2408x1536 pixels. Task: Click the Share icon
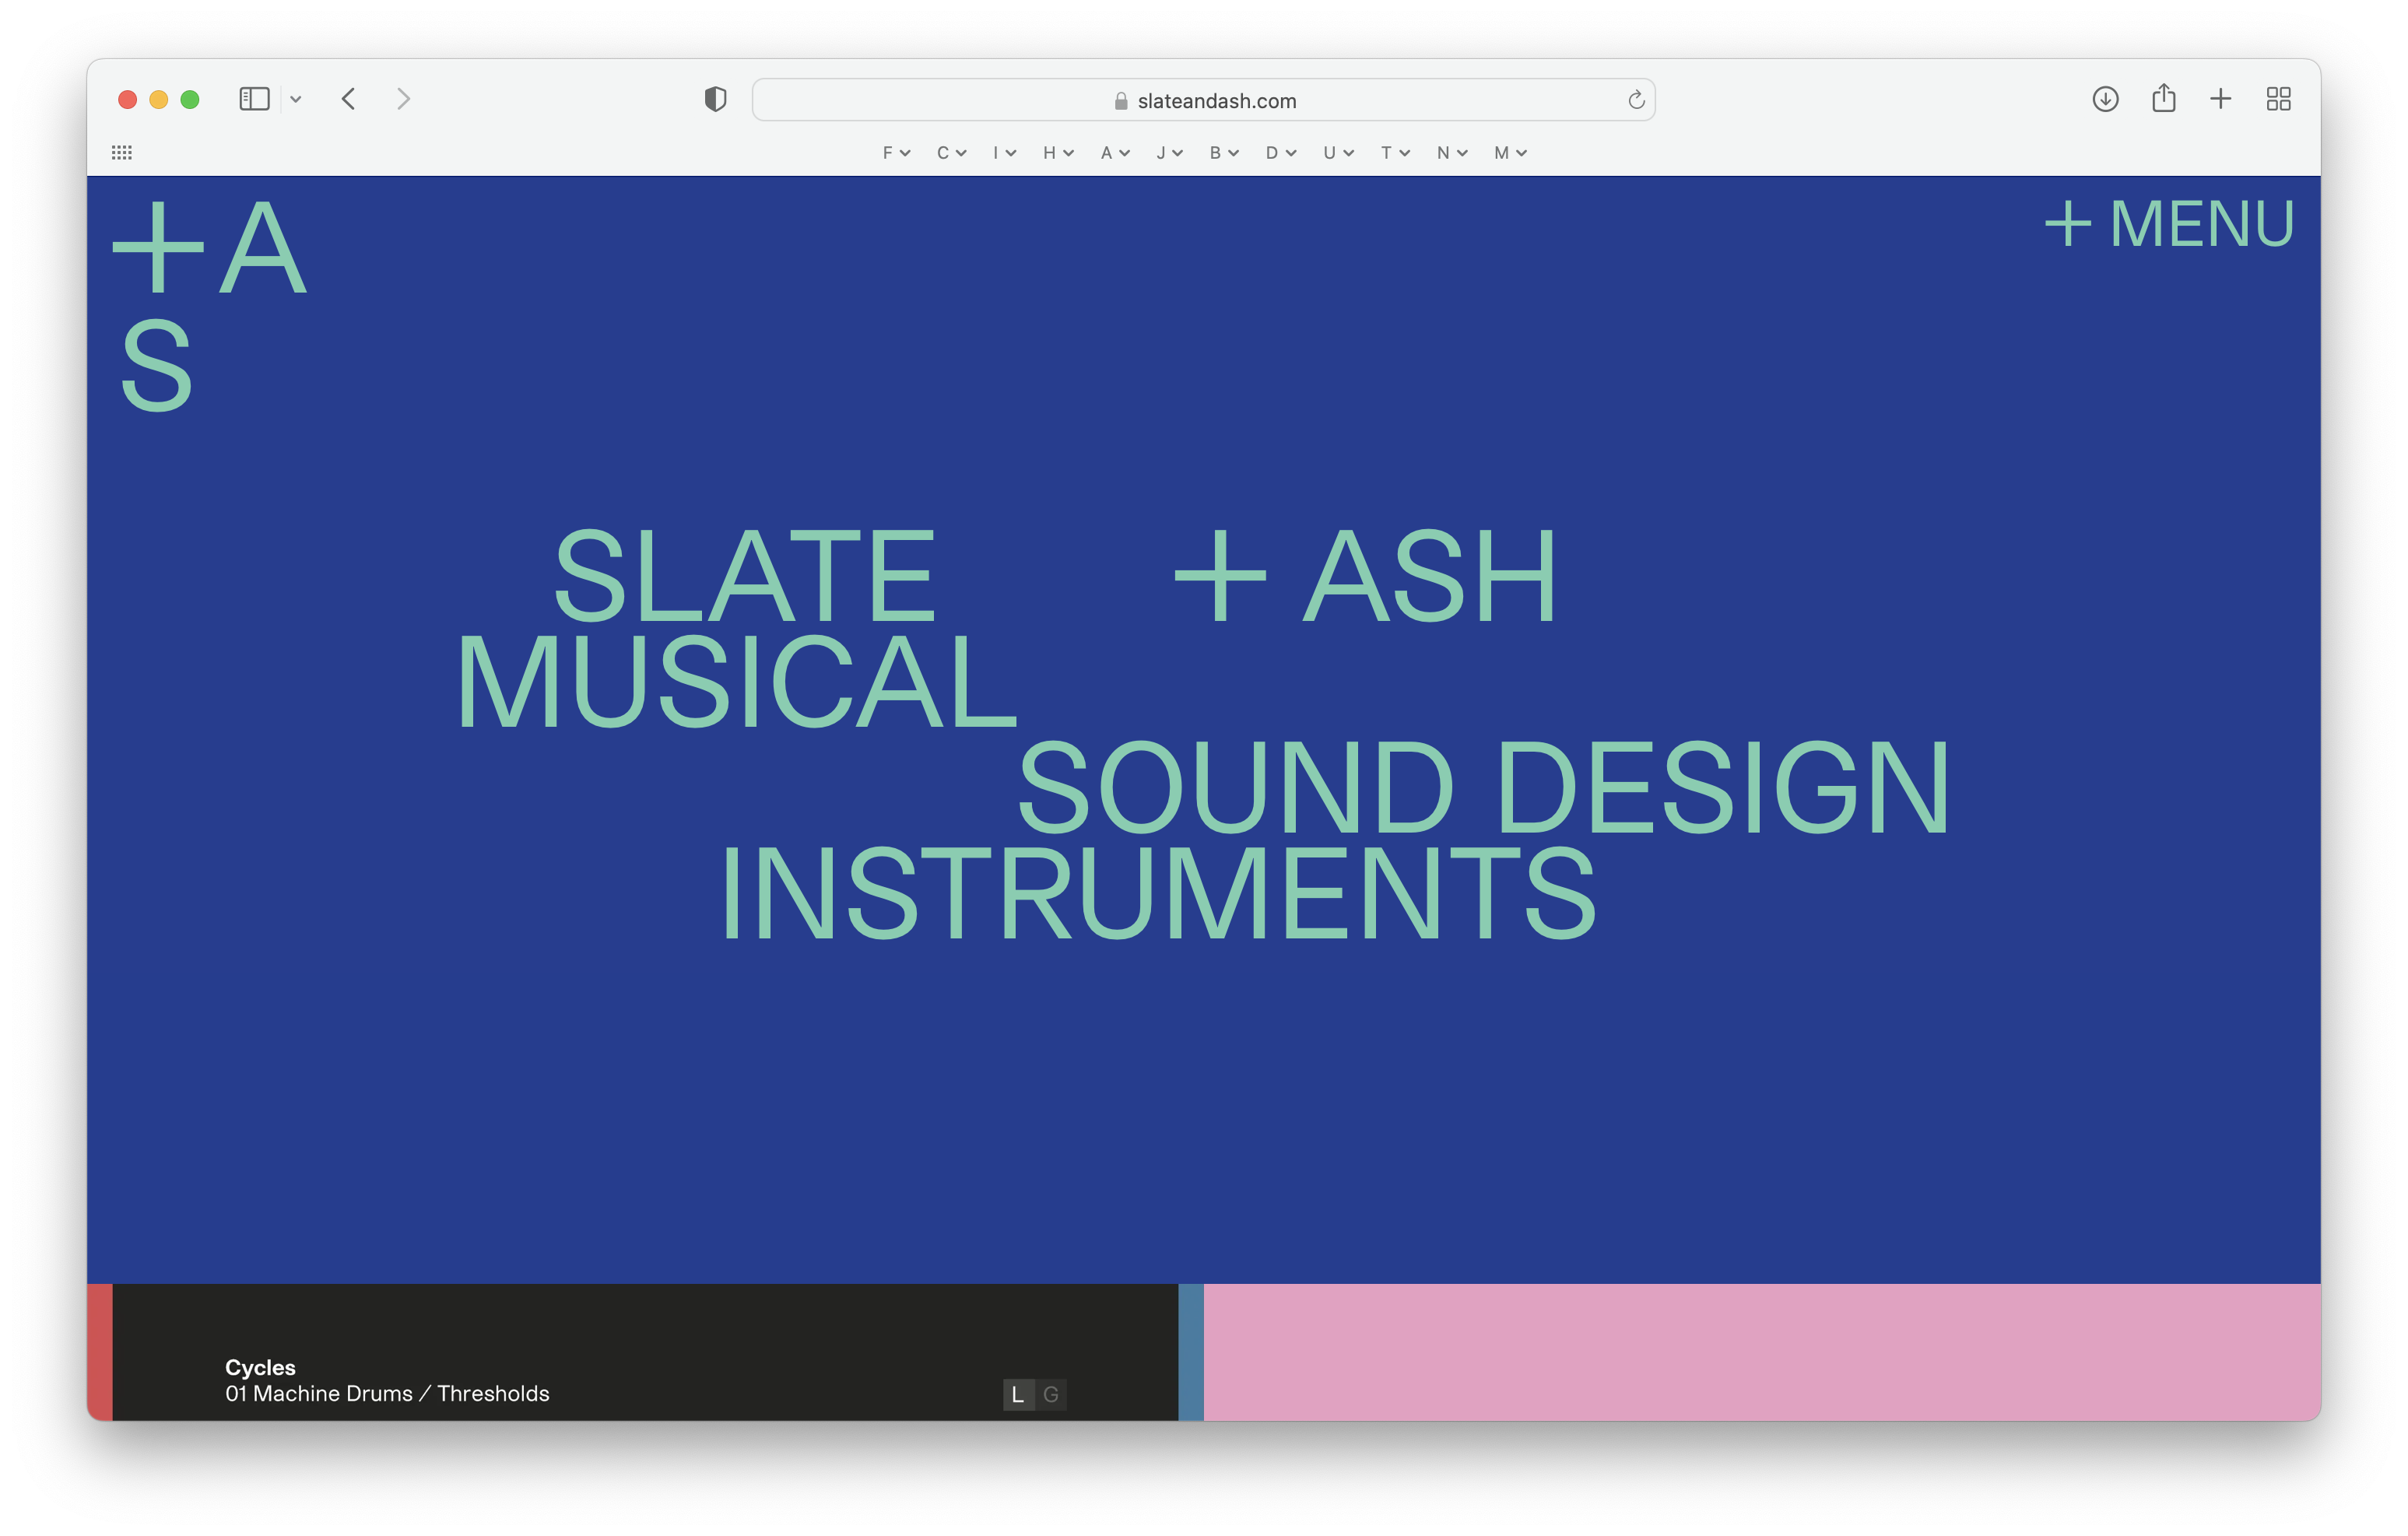point(2163,99)
